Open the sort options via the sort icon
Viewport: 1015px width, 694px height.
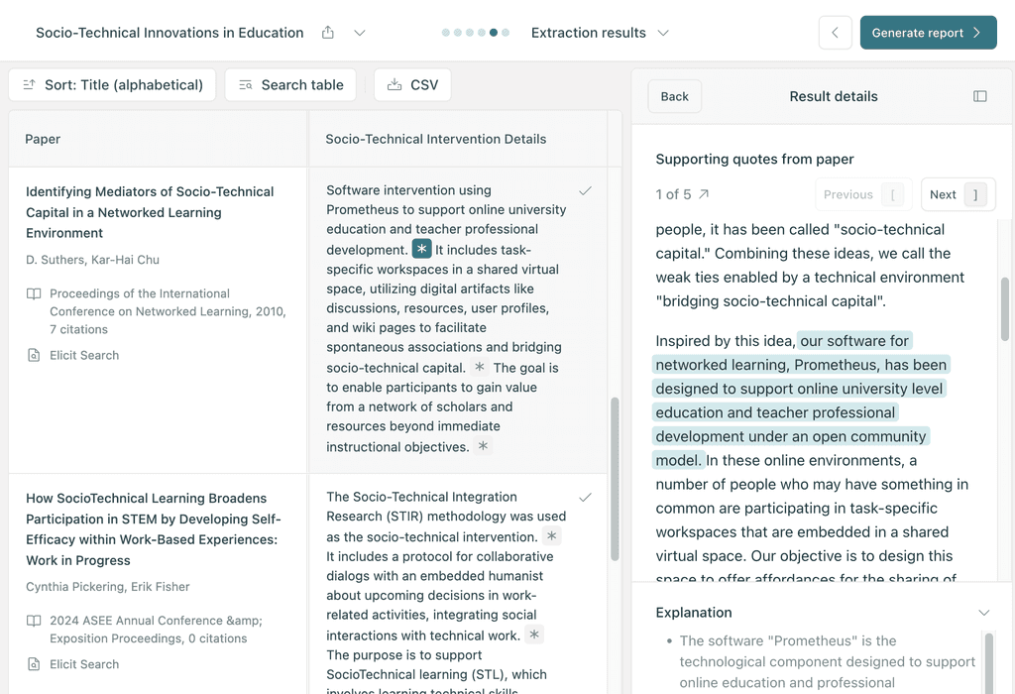tap(32, 84)
